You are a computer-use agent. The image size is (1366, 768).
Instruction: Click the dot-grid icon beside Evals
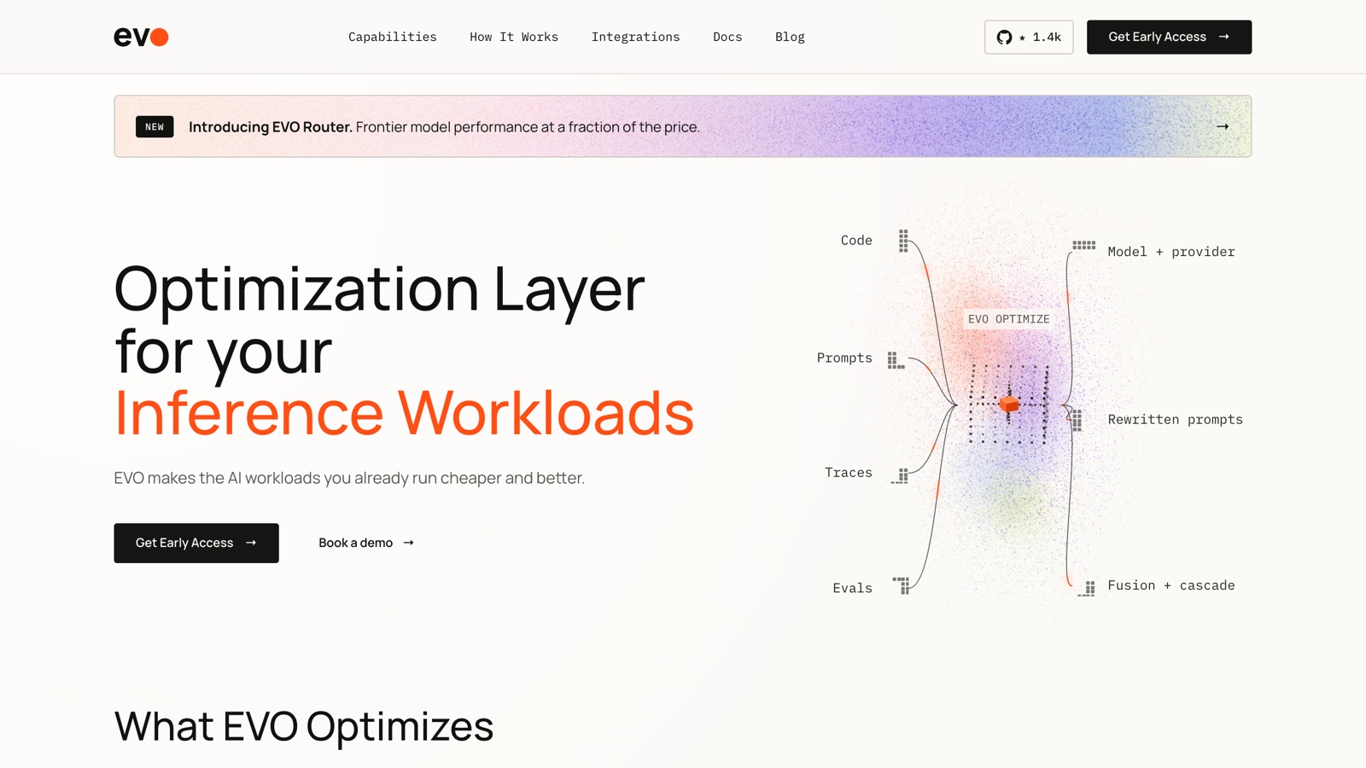pyautogui.click(x=902, y=585)
